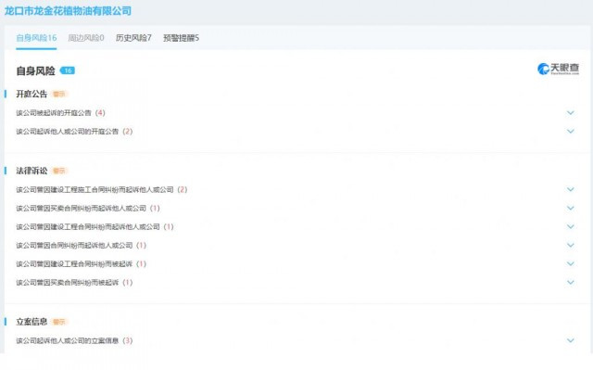This screenshot has width=593, height=370.
Task: Click 该公司曾因建设工程合同纠纷而起诉他人或公司 text
Action: (x=88, y=226)
